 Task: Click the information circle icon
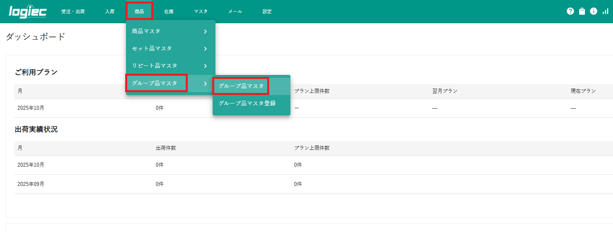[x=593, y=11]
